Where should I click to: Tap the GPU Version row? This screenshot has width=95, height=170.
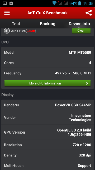click(47, 132)
